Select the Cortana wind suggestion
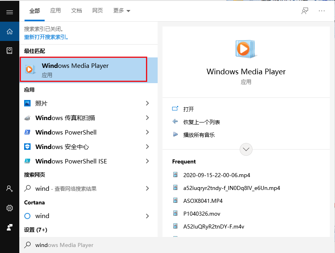335x253 pixels. point(88,216)
